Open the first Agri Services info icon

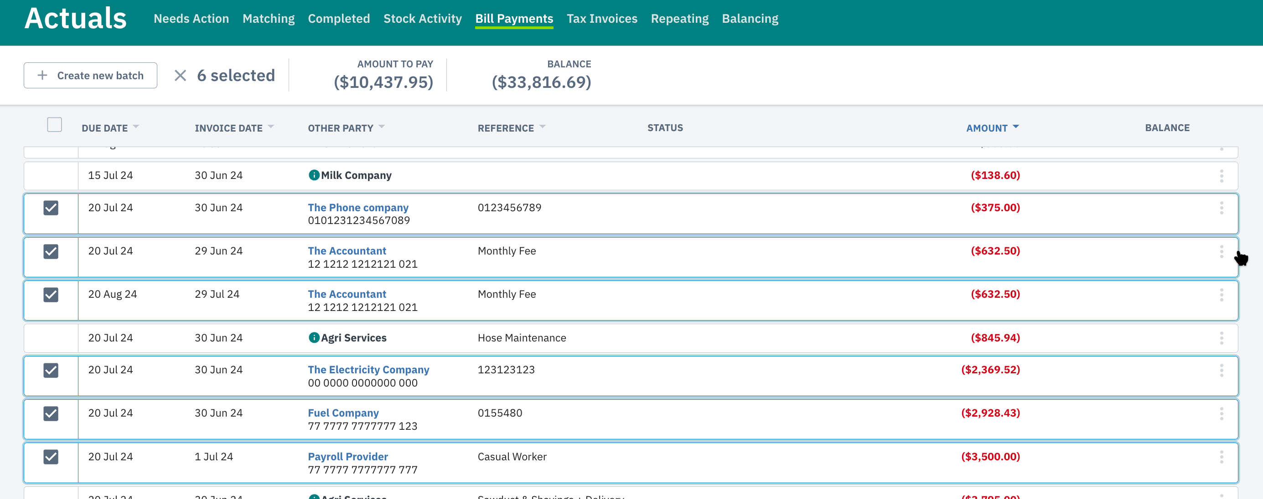[314, 337]
